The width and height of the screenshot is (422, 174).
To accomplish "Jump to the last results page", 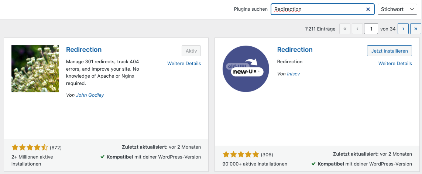I will (416, 29).
